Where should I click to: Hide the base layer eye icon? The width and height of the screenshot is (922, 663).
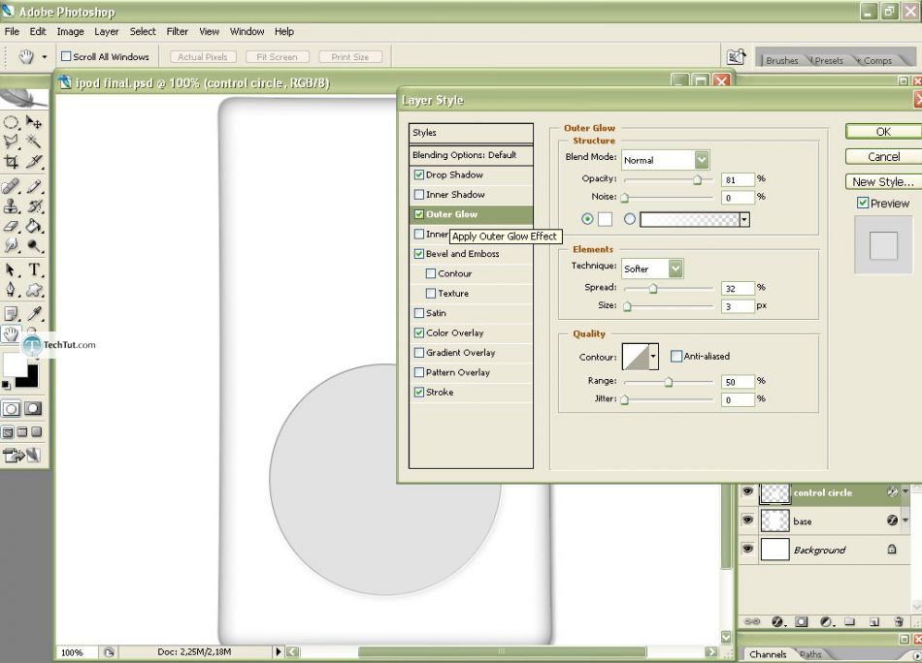click(x=747, y=520)
